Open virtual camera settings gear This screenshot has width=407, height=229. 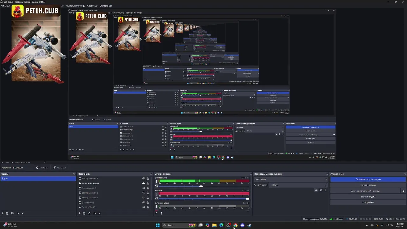404,191
